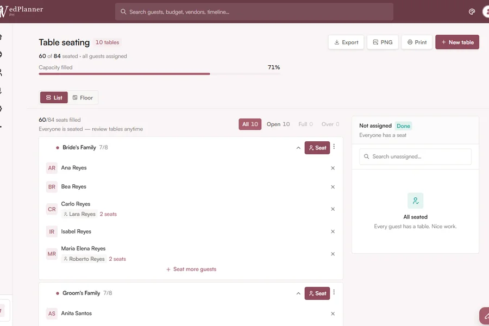Unseat Carlo Reyes using the X icon
Image resolution: width=489 pixels, height=326 pixels.
333,209
